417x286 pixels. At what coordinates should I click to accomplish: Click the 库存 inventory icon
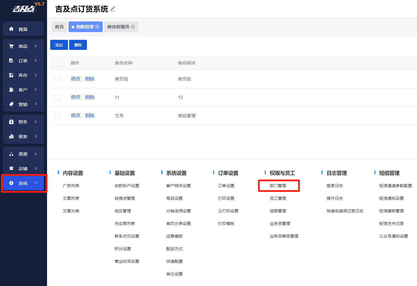(11, 75)
